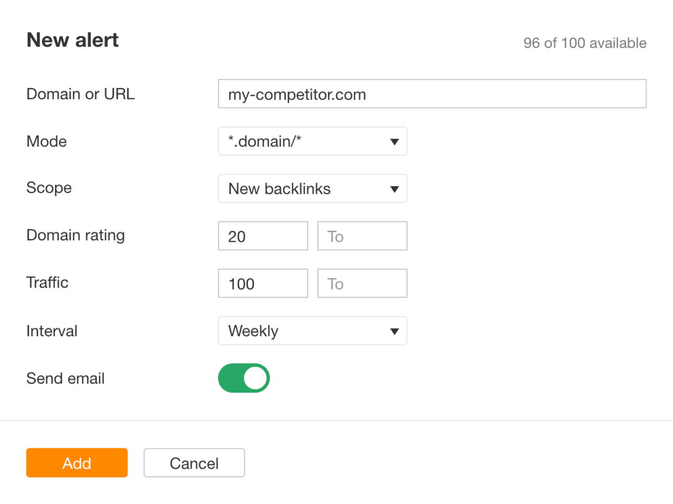Open the Mode dropdown arrow
The image size is (673, 504).
tap(395, 141)
